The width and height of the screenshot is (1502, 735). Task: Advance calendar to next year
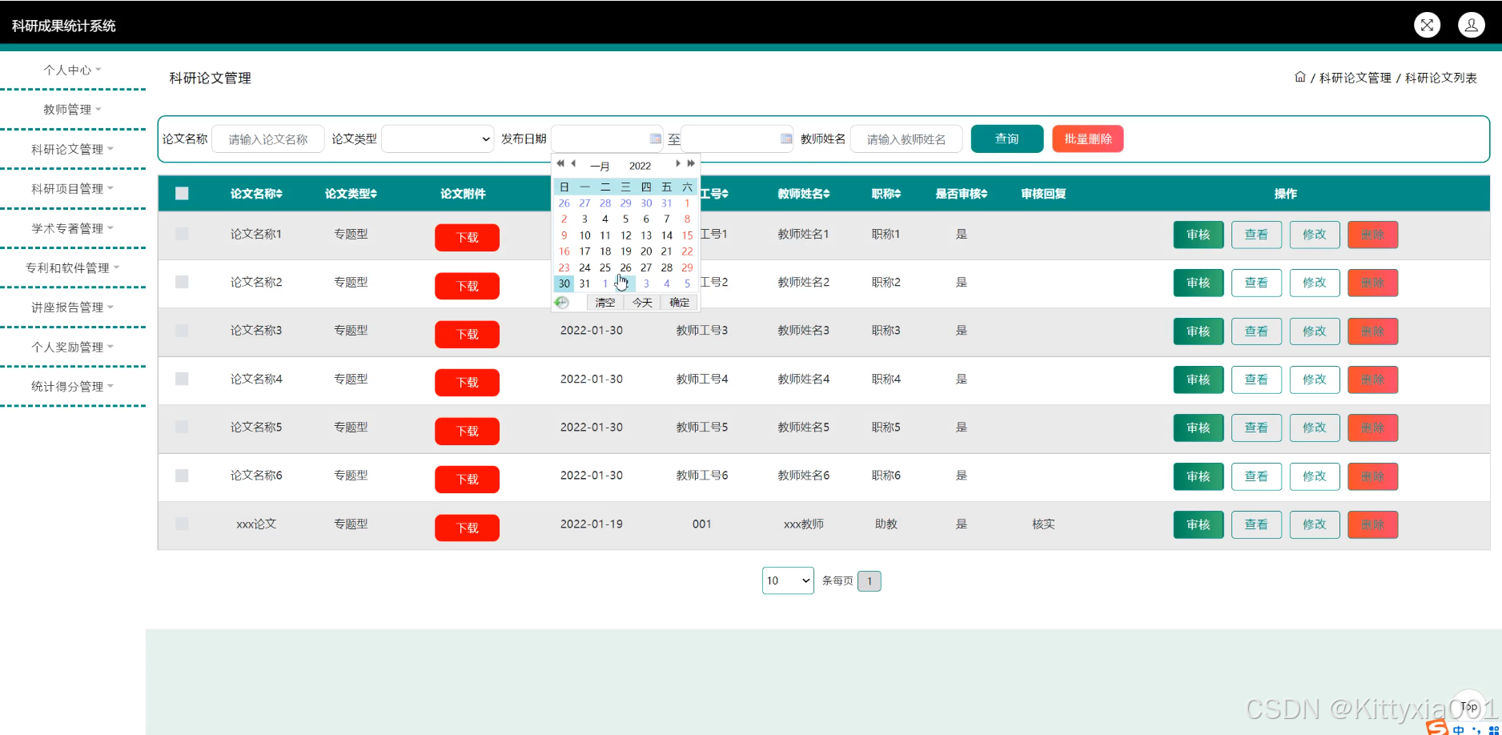(x=691, y=164)
